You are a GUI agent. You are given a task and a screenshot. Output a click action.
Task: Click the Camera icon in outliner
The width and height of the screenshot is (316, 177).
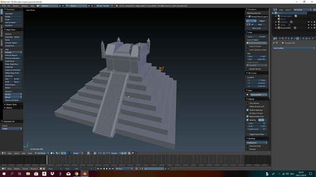point(279,22)
